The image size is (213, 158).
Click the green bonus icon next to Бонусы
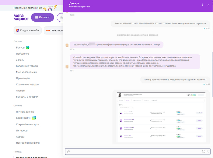pyautogui.click(x=28, y=47)
